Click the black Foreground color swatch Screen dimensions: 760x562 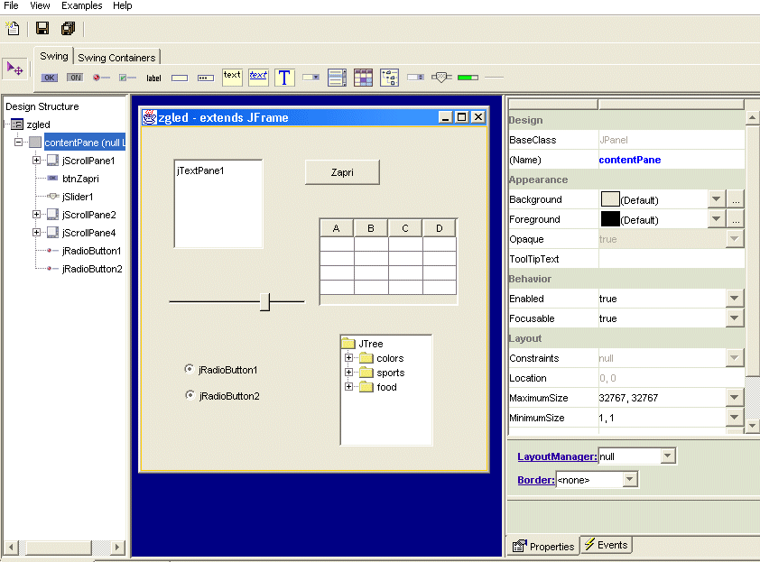pyautogui.click(x=610, y=219)
